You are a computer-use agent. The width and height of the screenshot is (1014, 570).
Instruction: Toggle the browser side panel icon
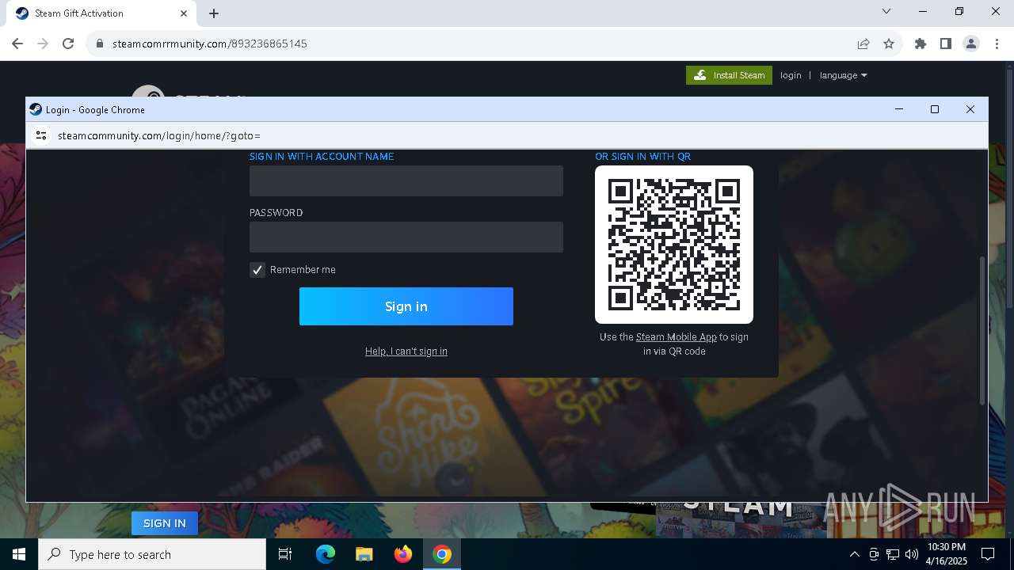[946, 44]
